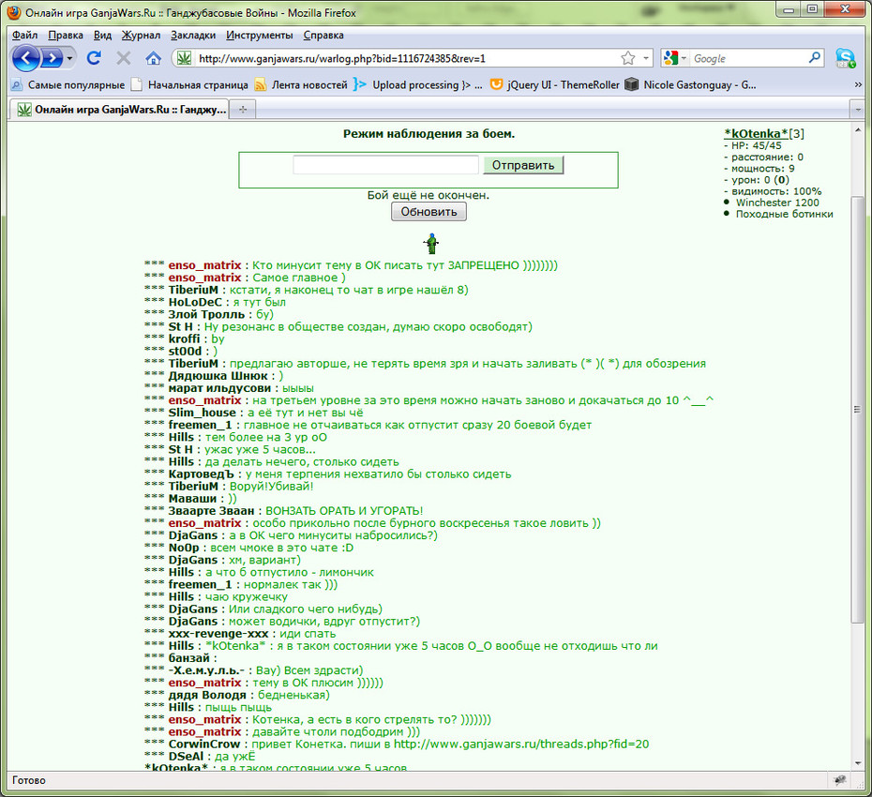Open the Nicole Gastonguay bookmark

tap(690, 84)
